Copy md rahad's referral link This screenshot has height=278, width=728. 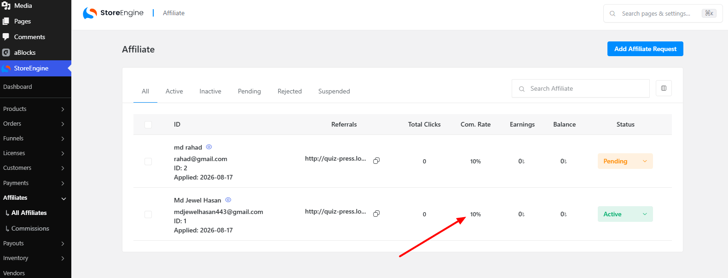pyautogui.click(x=376, y=161)
